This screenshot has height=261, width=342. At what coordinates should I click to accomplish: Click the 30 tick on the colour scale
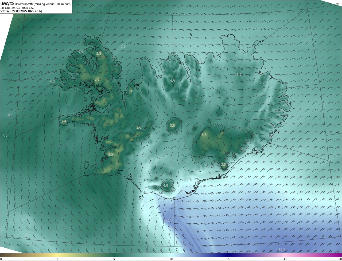click(x=285, y=259)
